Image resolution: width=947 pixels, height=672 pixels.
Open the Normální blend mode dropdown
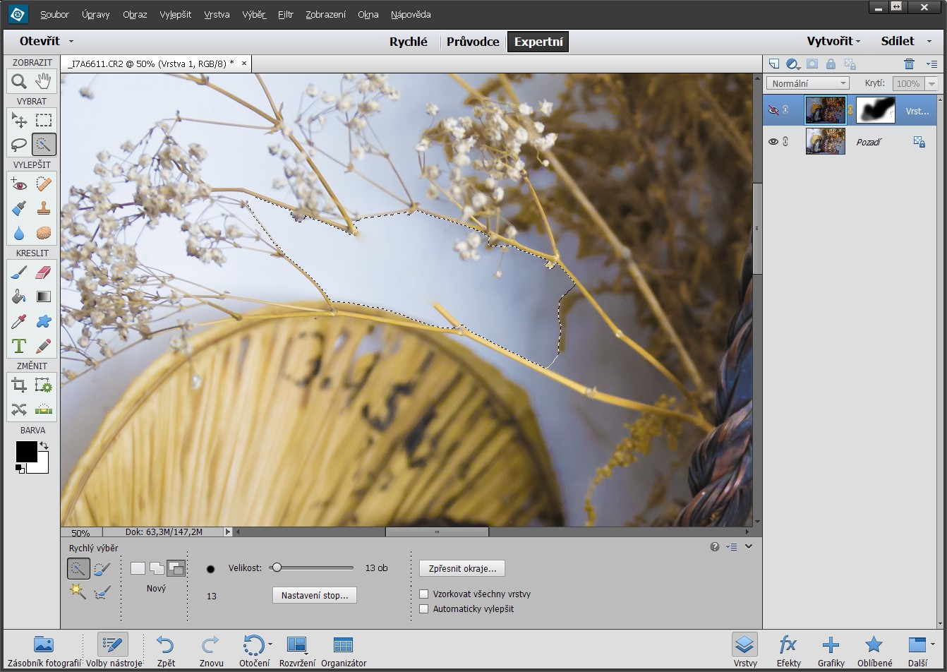tap(807, 83)
